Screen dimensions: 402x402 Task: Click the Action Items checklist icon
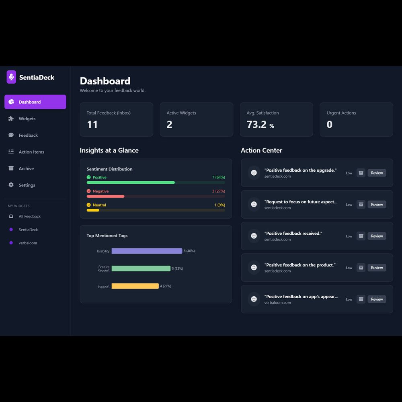11,152
